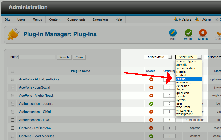Open the Menus menu
Screen dimensions: 221x140
(37, 19)
